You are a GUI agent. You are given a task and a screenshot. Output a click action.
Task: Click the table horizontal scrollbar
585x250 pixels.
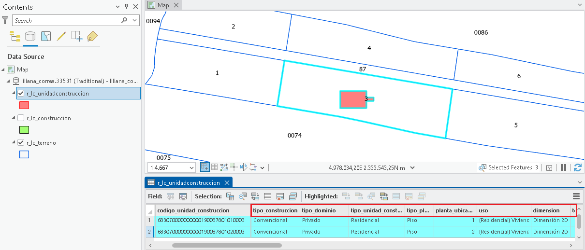(227, 245)
